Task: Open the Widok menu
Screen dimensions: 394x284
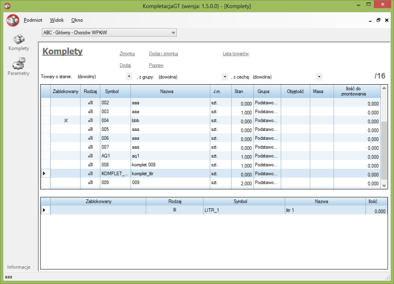Action: tap(57, 20)
